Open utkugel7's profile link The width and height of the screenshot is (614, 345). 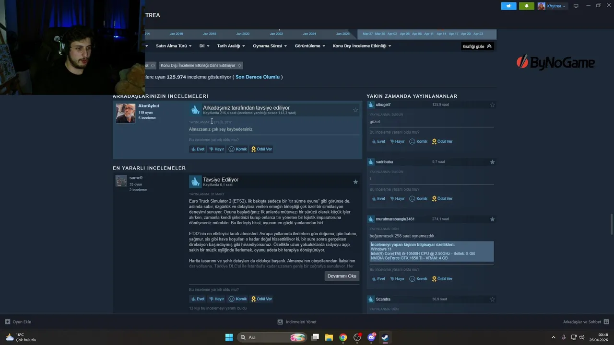coord(383,104)
